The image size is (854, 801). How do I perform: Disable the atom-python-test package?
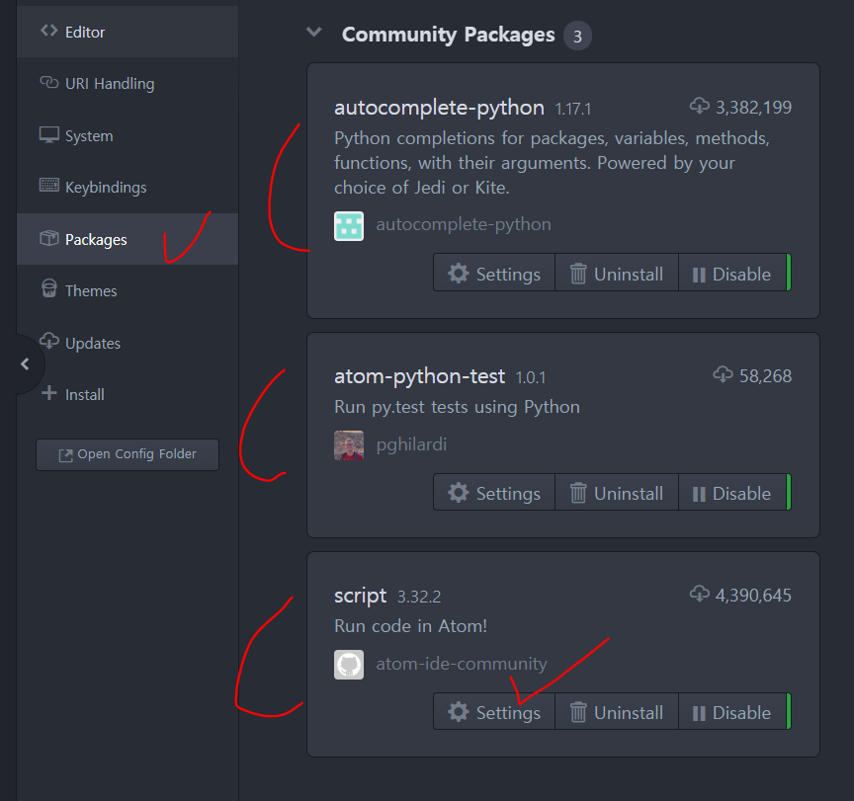[732, 493]
